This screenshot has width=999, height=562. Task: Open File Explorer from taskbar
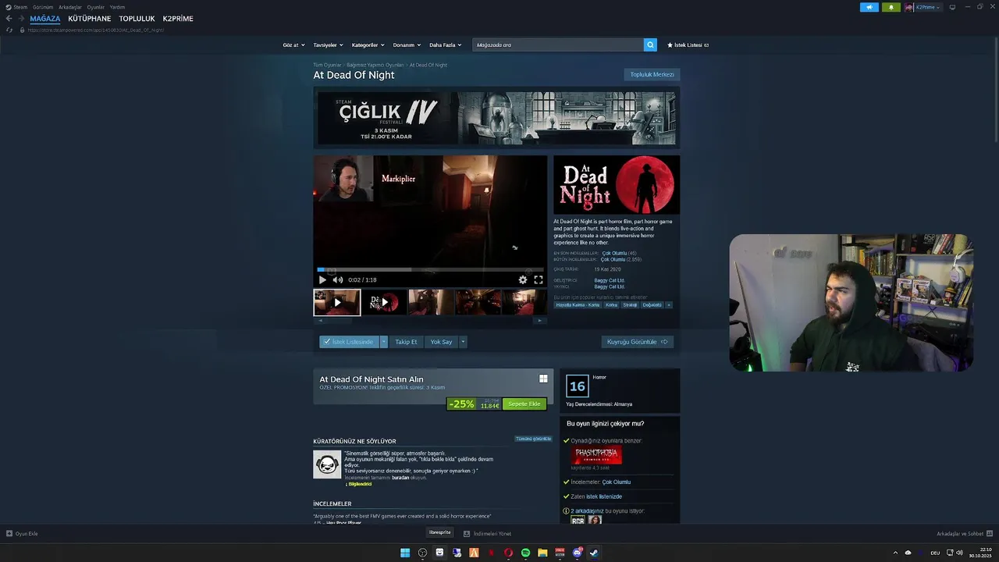[542, 553]
